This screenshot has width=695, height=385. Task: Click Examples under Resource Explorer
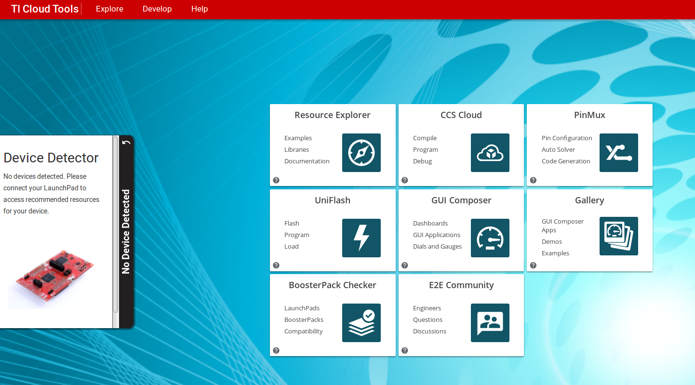(298, 138)
